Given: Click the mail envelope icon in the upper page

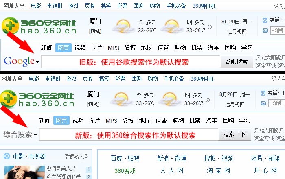Looking at the screenshot, I should click(x=265, y=31).
